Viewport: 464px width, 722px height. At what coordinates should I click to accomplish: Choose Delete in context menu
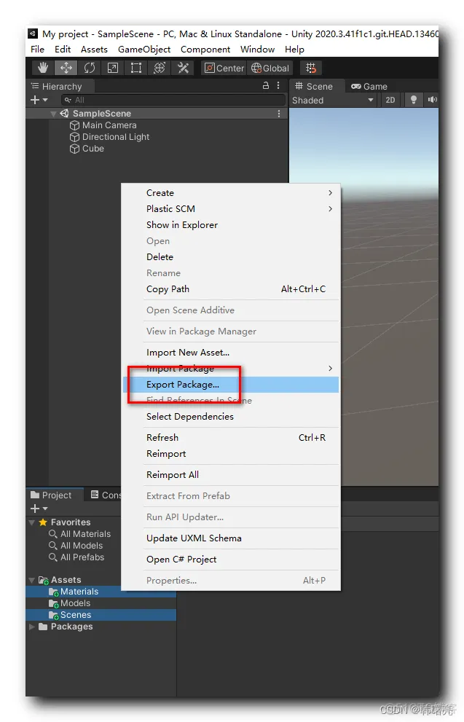tap(231, 257)
